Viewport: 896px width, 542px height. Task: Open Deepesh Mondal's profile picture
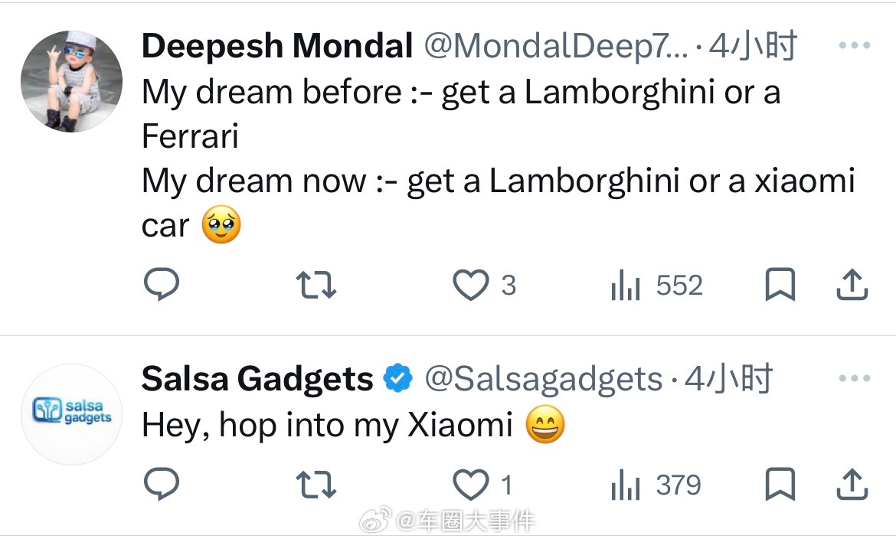click(71, 82)
